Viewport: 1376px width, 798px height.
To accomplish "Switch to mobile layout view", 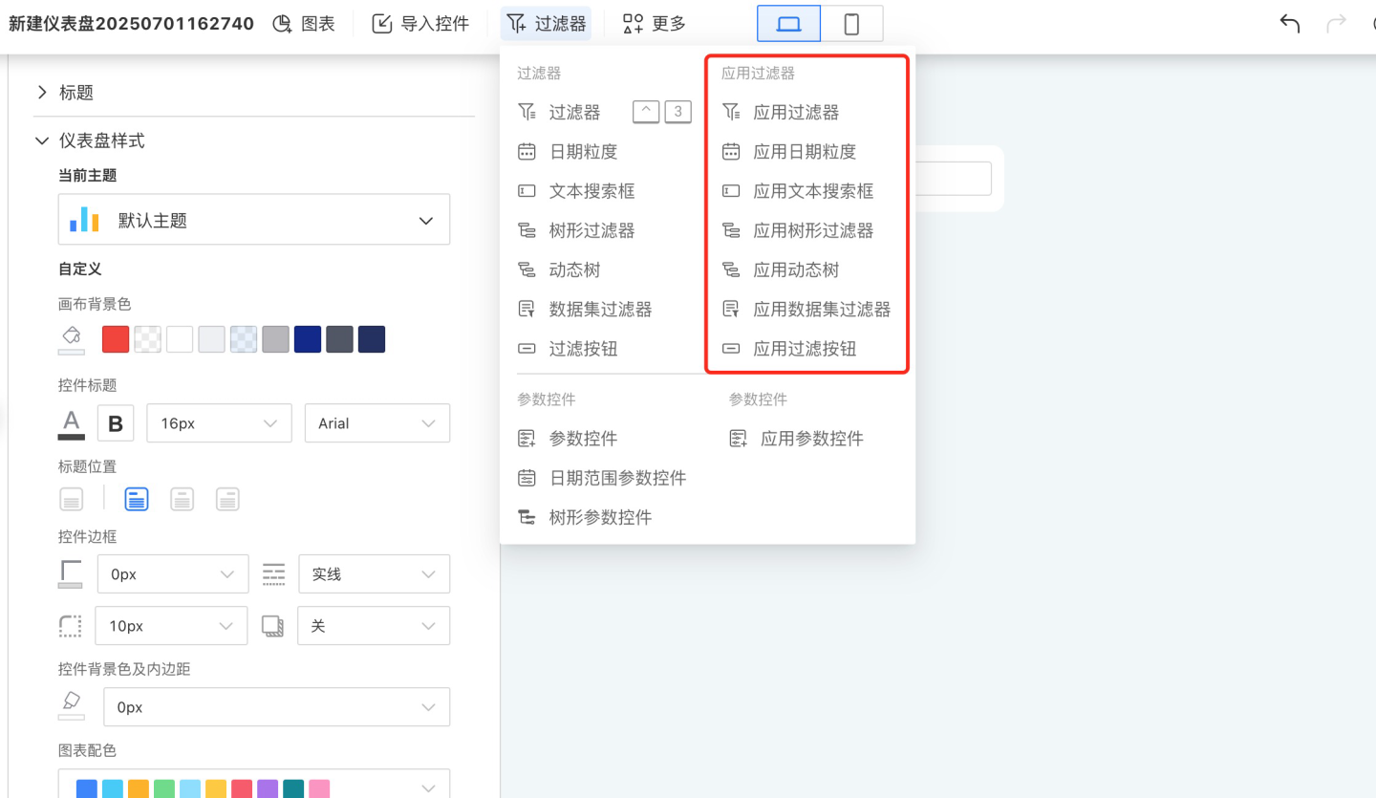I will pos(851,24).
